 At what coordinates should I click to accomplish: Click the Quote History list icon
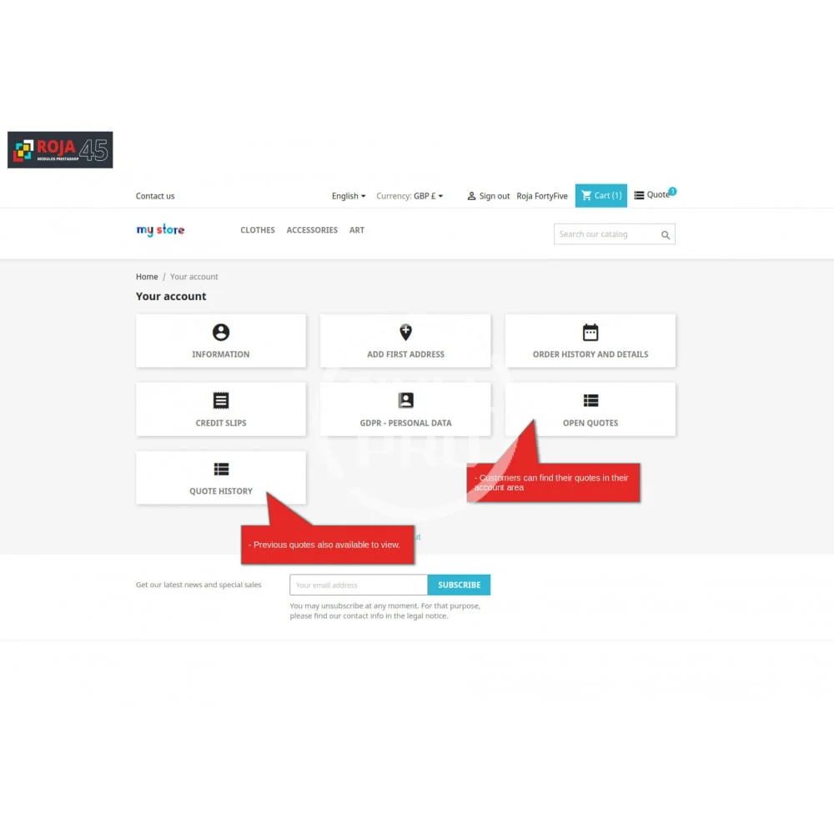coord(221,470)
